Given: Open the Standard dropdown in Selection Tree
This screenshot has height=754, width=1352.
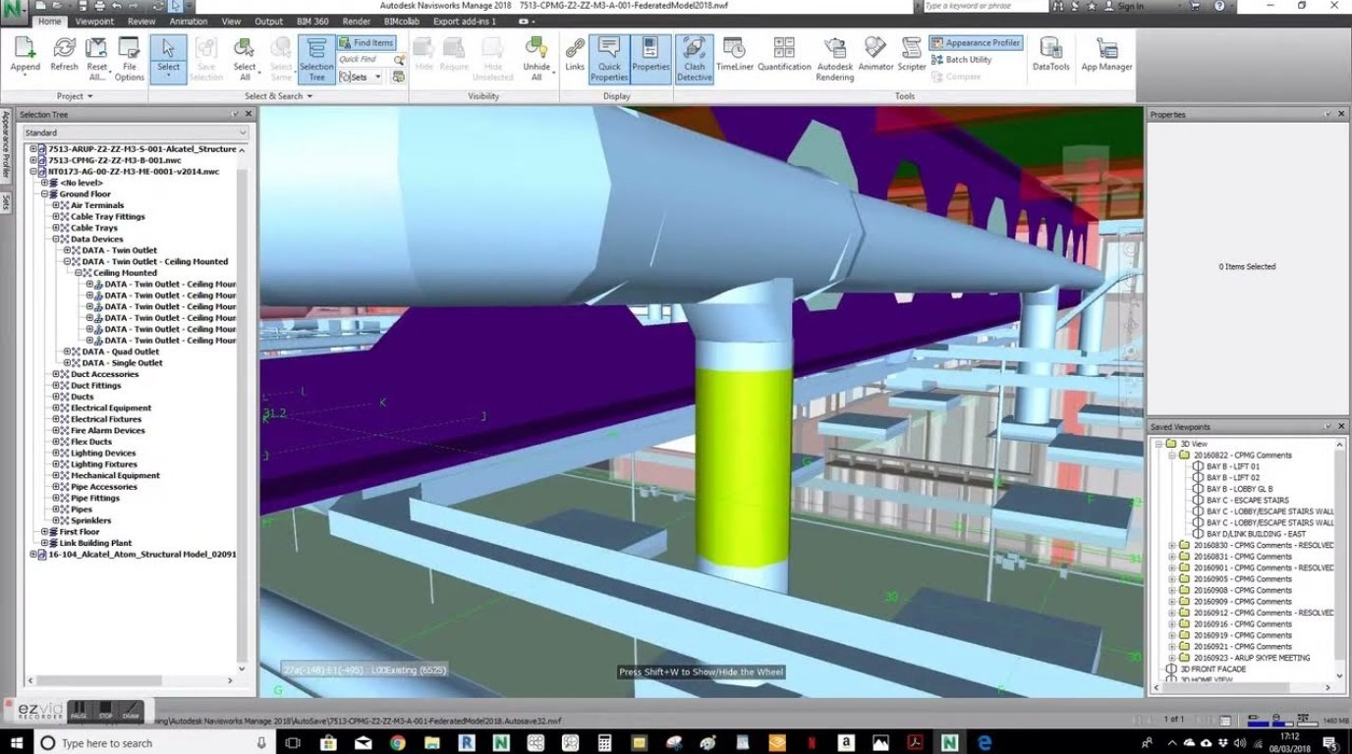Looking at the screenshot, I should 136,133.
